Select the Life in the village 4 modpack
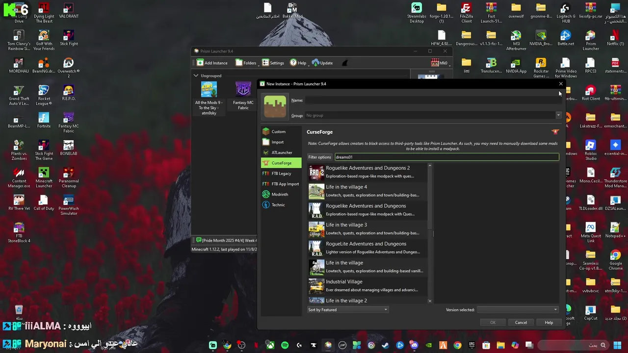Screen dimensions: 628x353 [367, 191]
